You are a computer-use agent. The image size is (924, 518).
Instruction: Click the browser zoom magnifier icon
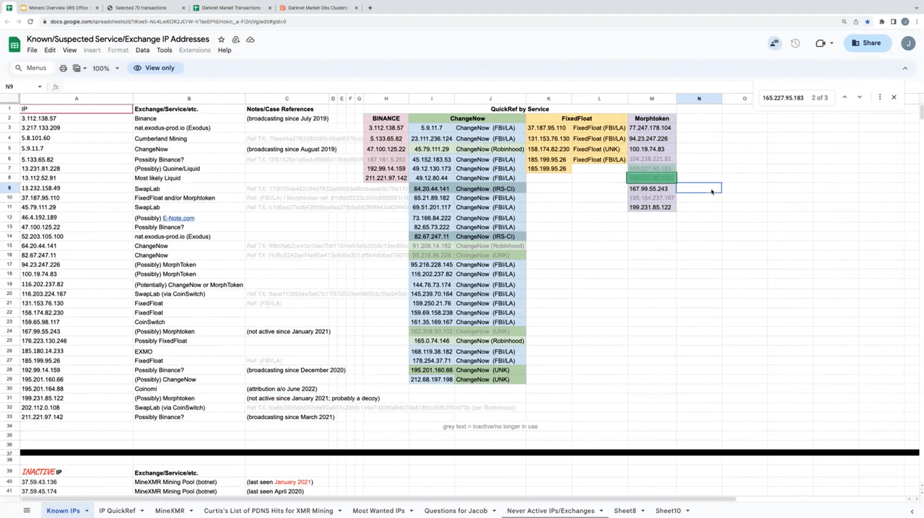(x=845, y=22)
